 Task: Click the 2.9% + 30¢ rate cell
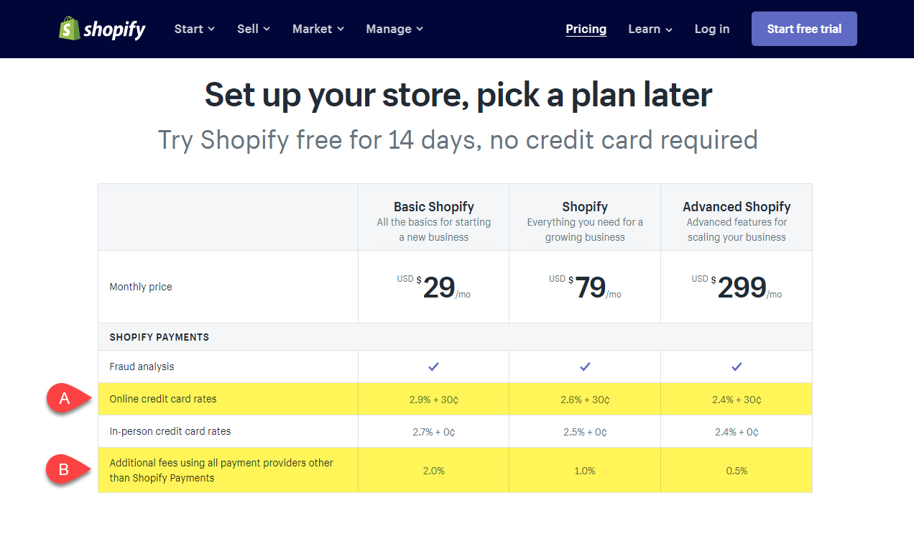click(433, 400)
